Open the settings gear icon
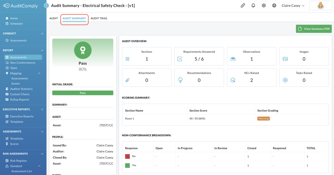Viewport: 334px width, 175px height. coord(264,6)
